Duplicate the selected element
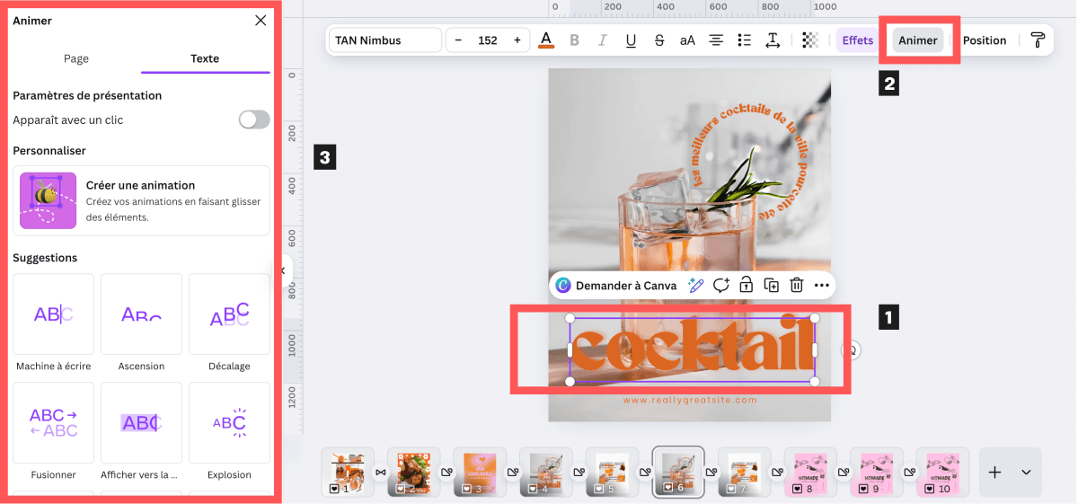The width and height of the screenshot is (1078, 504). (771, 286)
